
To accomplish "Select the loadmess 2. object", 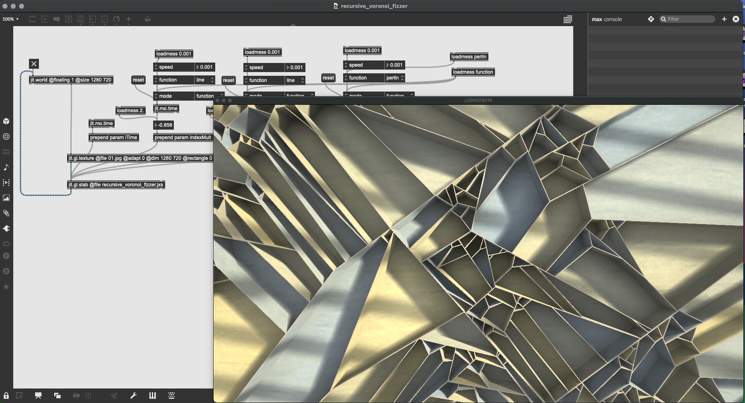I will pos(130,111).
